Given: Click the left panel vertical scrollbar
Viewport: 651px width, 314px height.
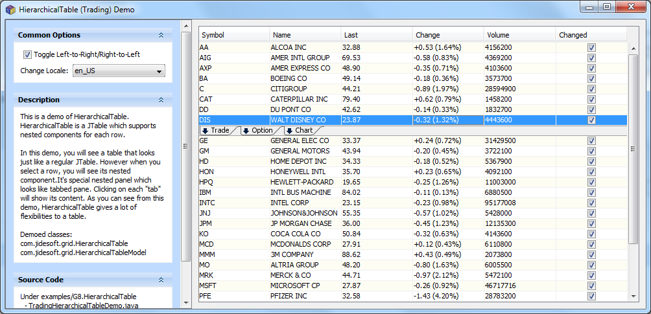Looking at the screenshot, I should [x=186, y=166].
